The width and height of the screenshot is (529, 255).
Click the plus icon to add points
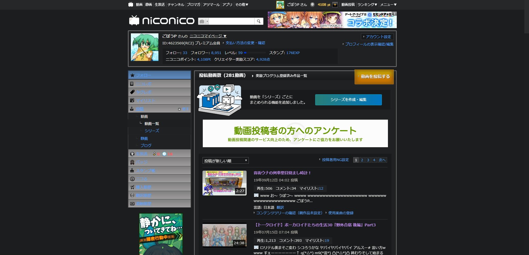point(335,5)
